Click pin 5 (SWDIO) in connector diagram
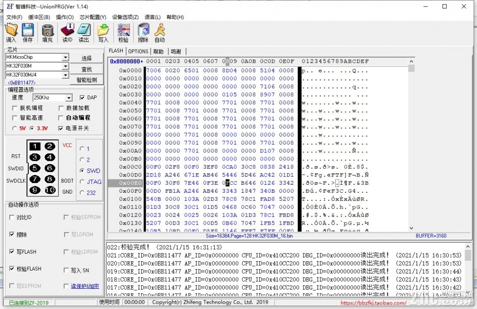477x309 pixels. [x=35, y=168]
